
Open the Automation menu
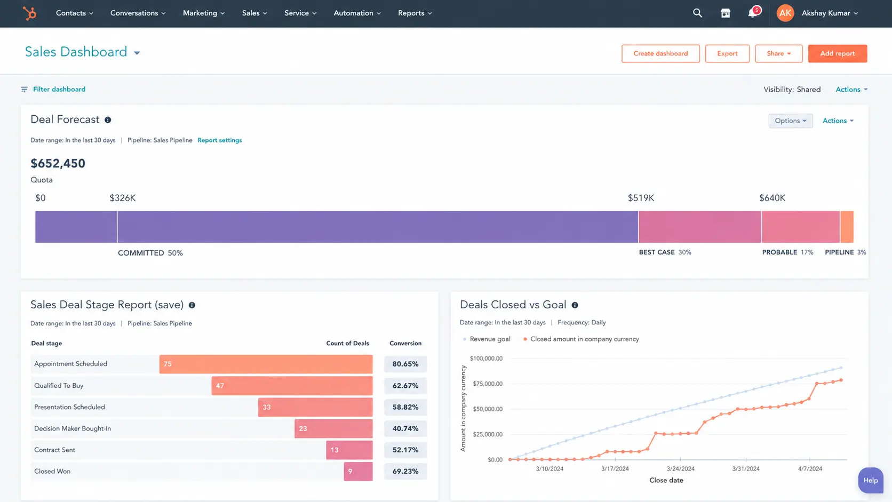click(x=357, y=13)
